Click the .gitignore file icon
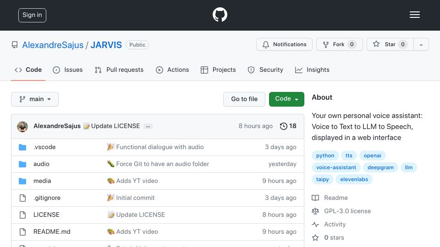440x247 pixels. point(22,198)
